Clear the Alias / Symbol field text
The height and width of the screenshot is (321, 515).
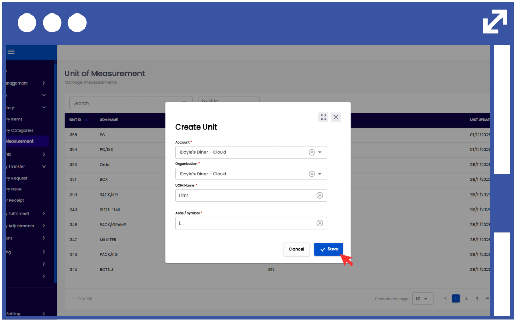(319, 223)
